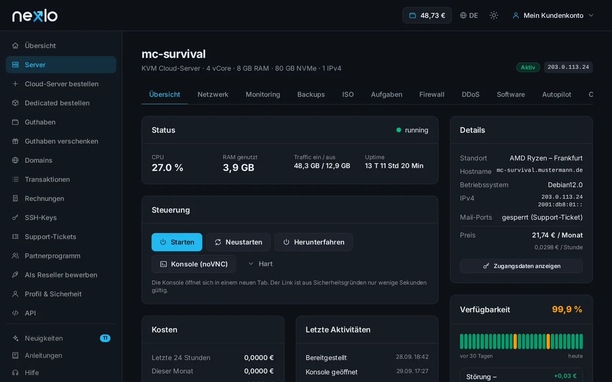Click Zugangsdaten anzeigen button
This screenshot has height=382, width=612.
click(x=521, y=266)
